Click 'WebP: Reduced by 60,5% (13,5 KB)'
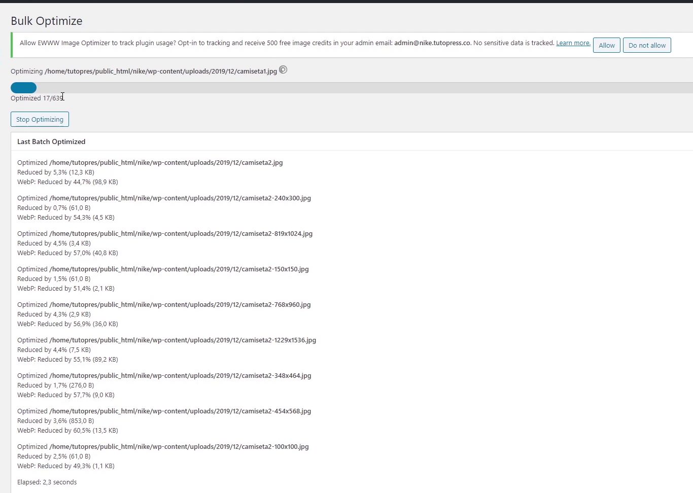Viewport: 693px width, 493px height. [x=67, y=431]
